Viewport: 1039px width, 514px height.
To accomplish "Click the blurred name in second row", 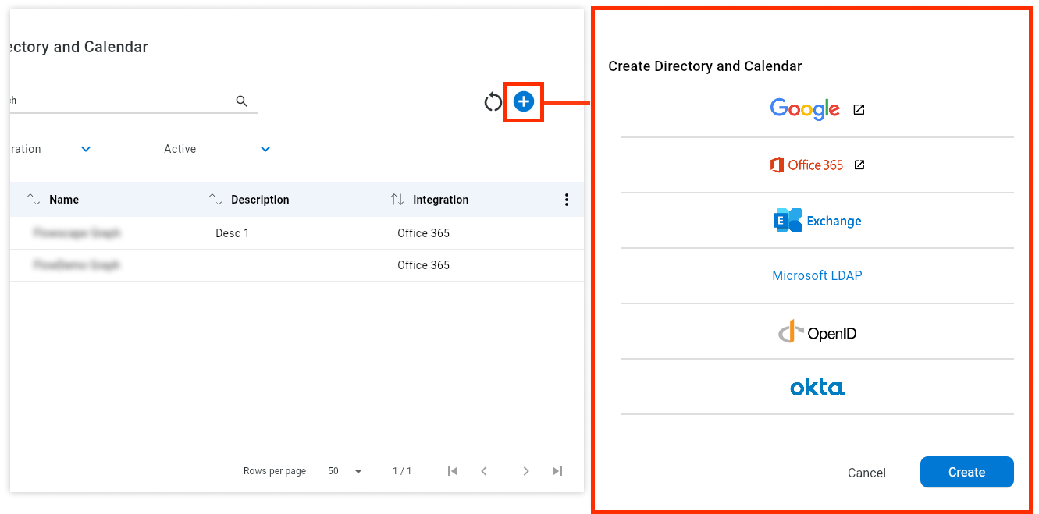I will click(77, 265).
